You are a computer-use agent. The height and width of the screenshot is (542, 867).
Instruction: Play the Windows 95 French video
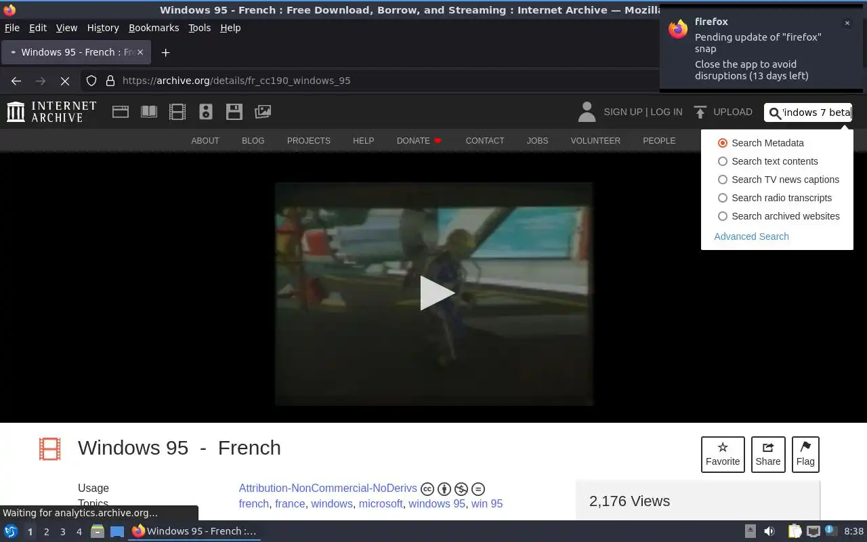[436, 293]
